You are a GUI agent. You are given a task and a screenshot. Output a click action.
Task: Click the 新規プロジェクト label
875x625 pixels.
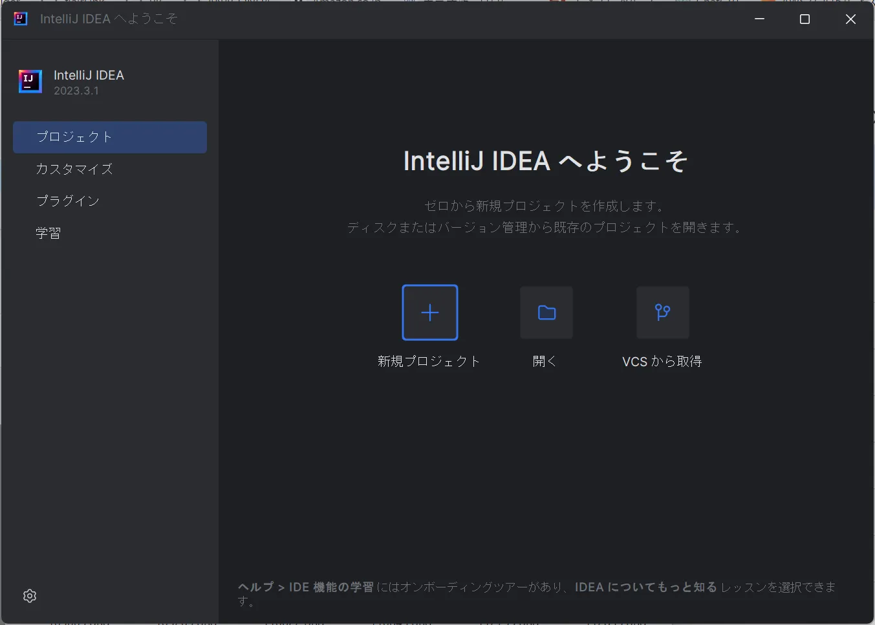(x=429, y=361)
